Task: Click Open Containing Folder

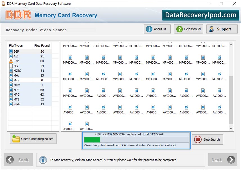Action: pyautogui.click(x=33, y=138)
